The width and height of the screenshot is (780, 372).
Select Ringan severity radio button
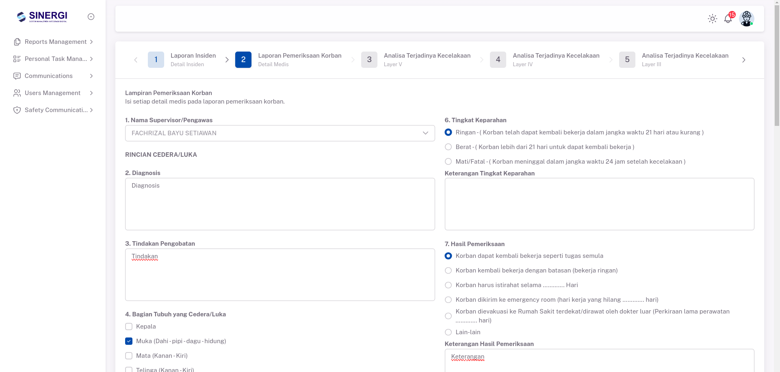tap(448, 132)
